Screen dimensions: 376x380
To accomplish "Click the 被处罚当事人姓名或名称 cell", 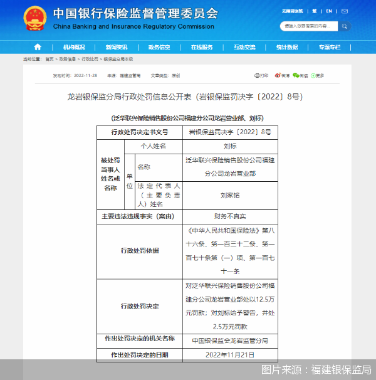I will 110,174.
